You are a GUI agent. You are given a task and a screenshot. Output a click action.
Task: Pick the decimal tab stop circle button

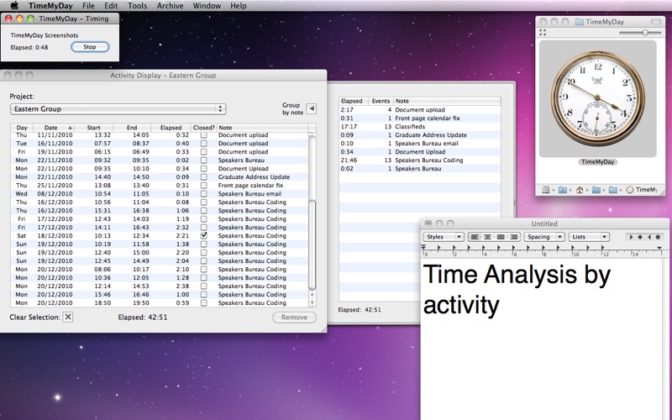[658, 237]
